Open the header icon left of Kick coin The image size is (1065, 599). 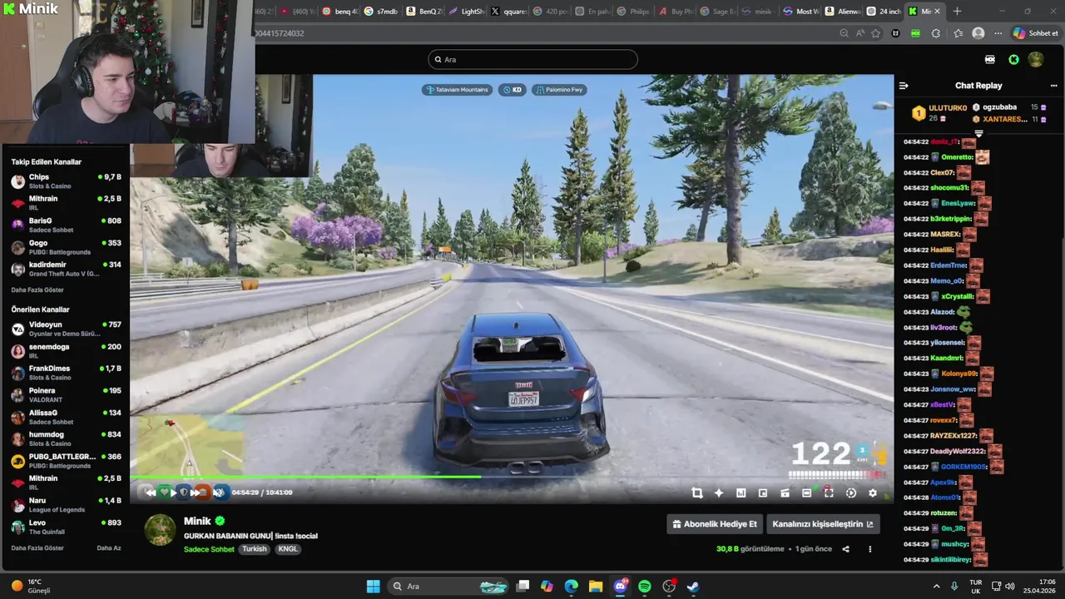pos(990,59)
